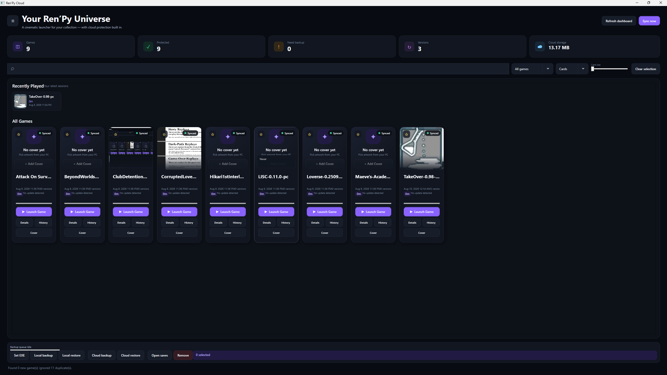Favorite the Loverse game using its star
This screenshot has width=667, height=375.
coord(310,134)
